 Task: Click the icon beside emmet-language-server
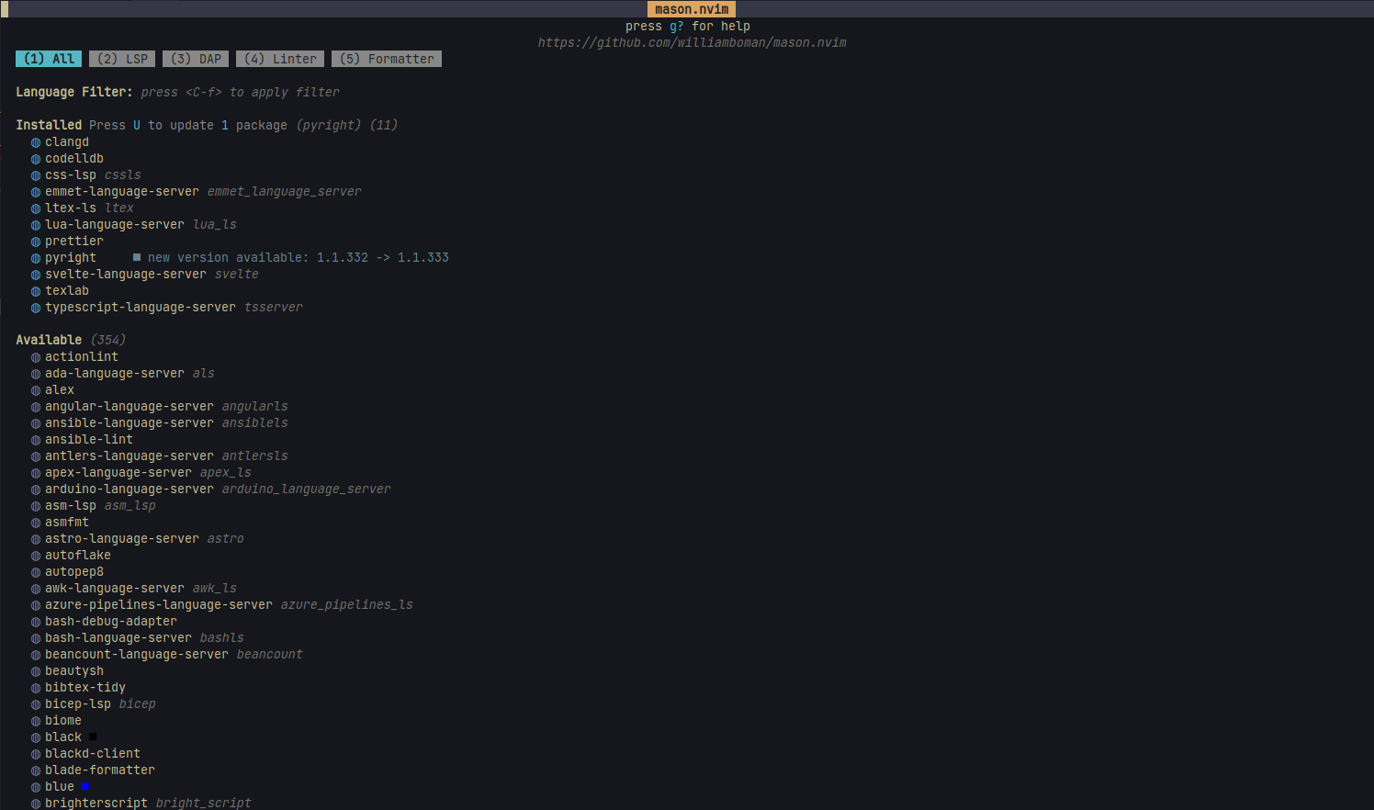[36, 192]
